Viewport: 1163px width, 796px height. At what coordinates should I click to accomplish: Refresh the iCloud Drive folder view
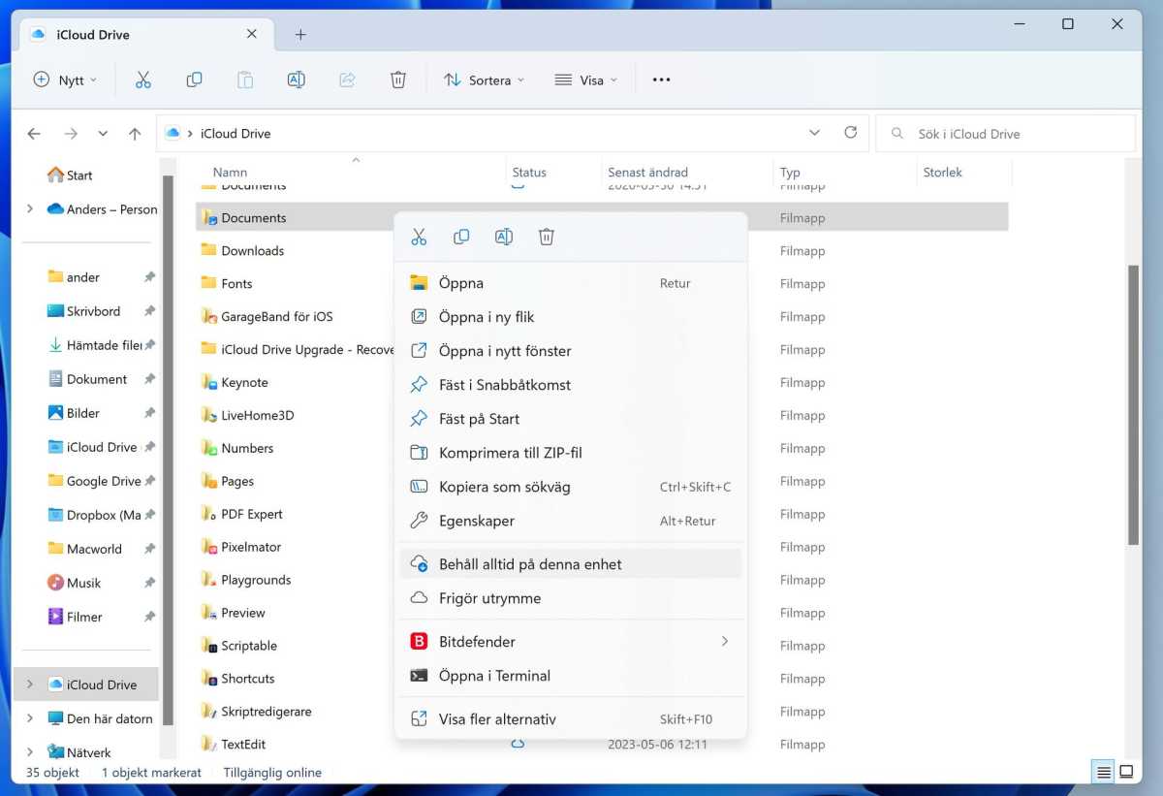pos(851,133)
